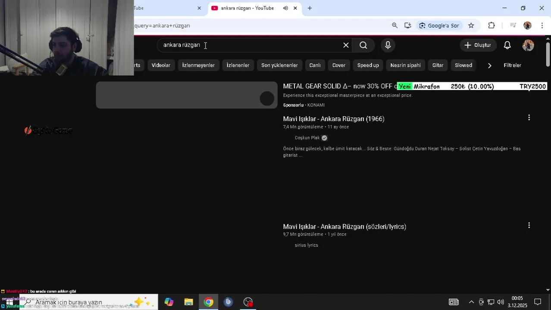
Task: Click the 1966 video description text
Action: tap(402, 152)
